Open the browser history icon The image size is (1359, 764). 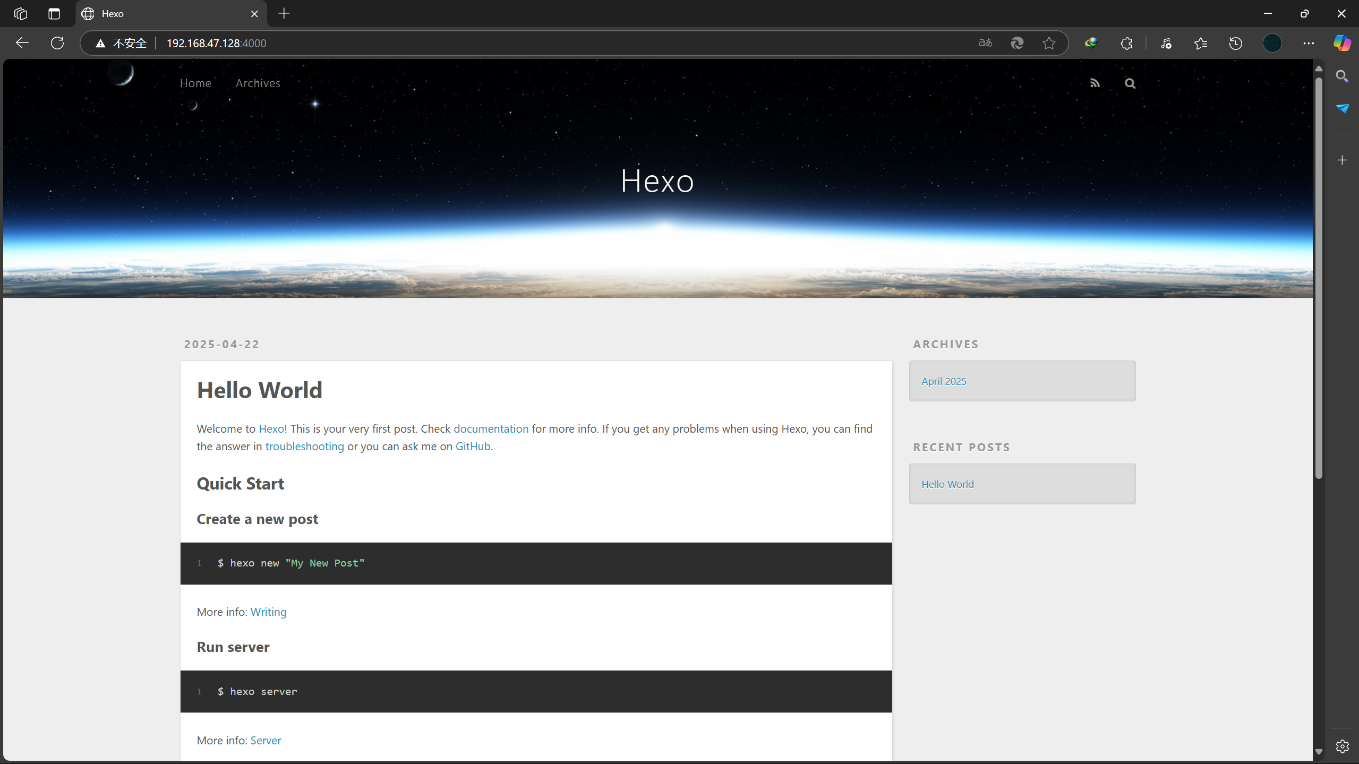pyautogui.click(x=1235, y=43)
